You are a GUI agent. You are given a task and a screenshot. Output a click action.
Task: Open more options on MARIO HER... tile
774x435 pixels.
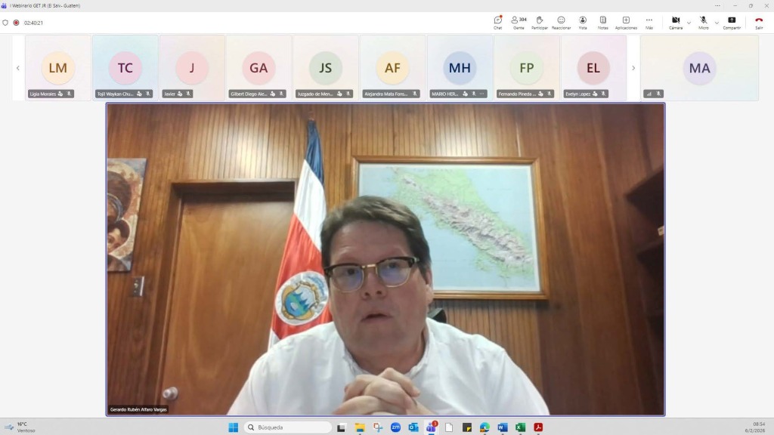pyautogui.click(x=481, y=94)
